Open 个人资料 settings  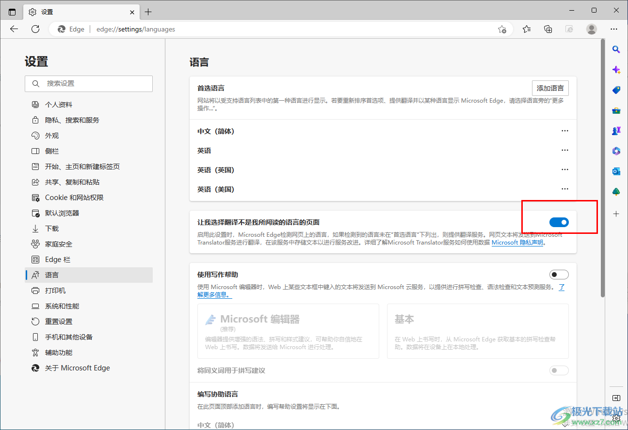tap(89, 105)
